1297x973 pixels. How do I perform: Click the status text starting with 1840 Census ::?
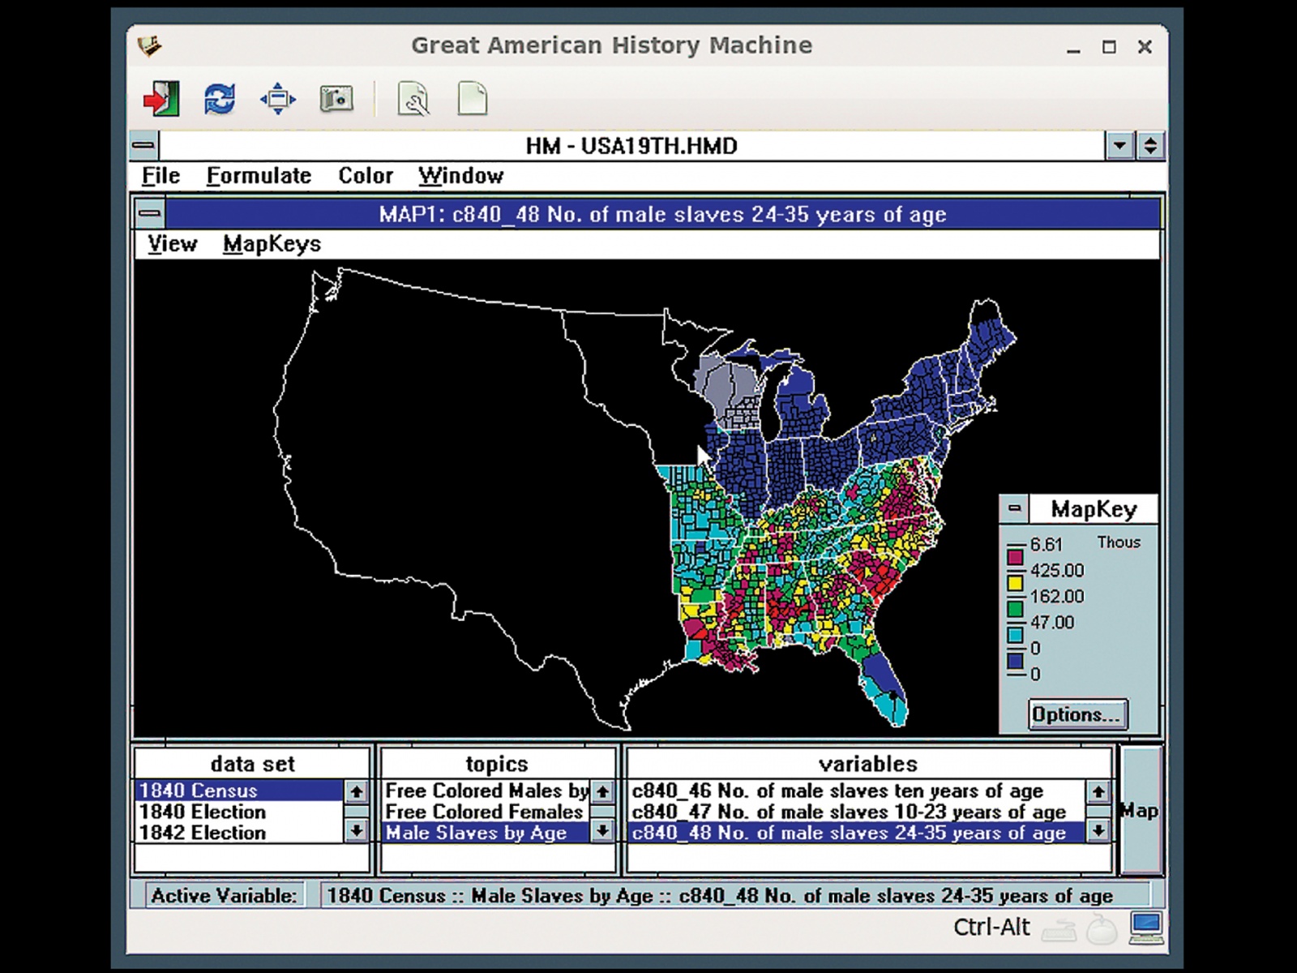tap(720, 896)
